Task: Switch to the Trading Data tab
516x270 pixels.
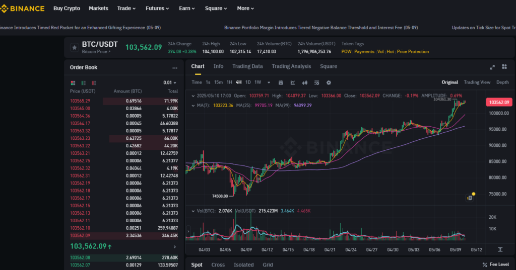Action: 247,66
